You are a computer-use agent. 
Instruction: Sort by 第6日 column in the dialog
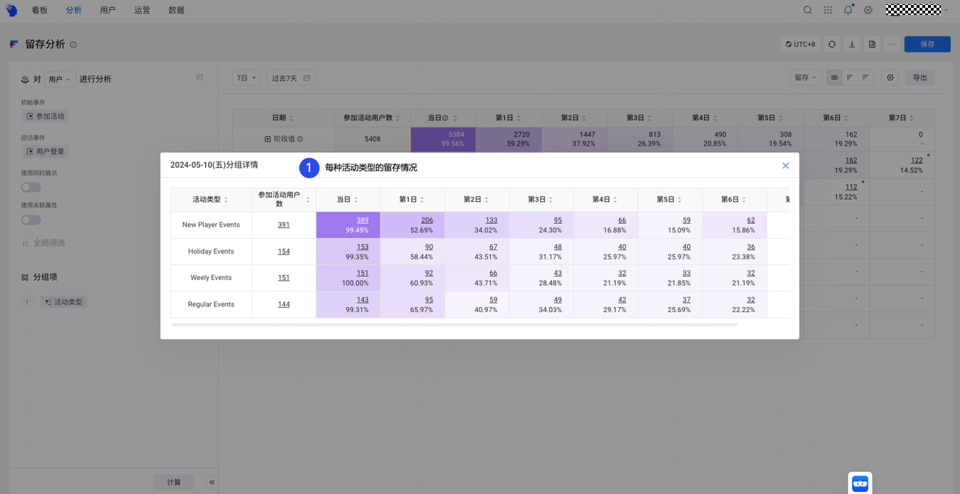click(744, 200)
